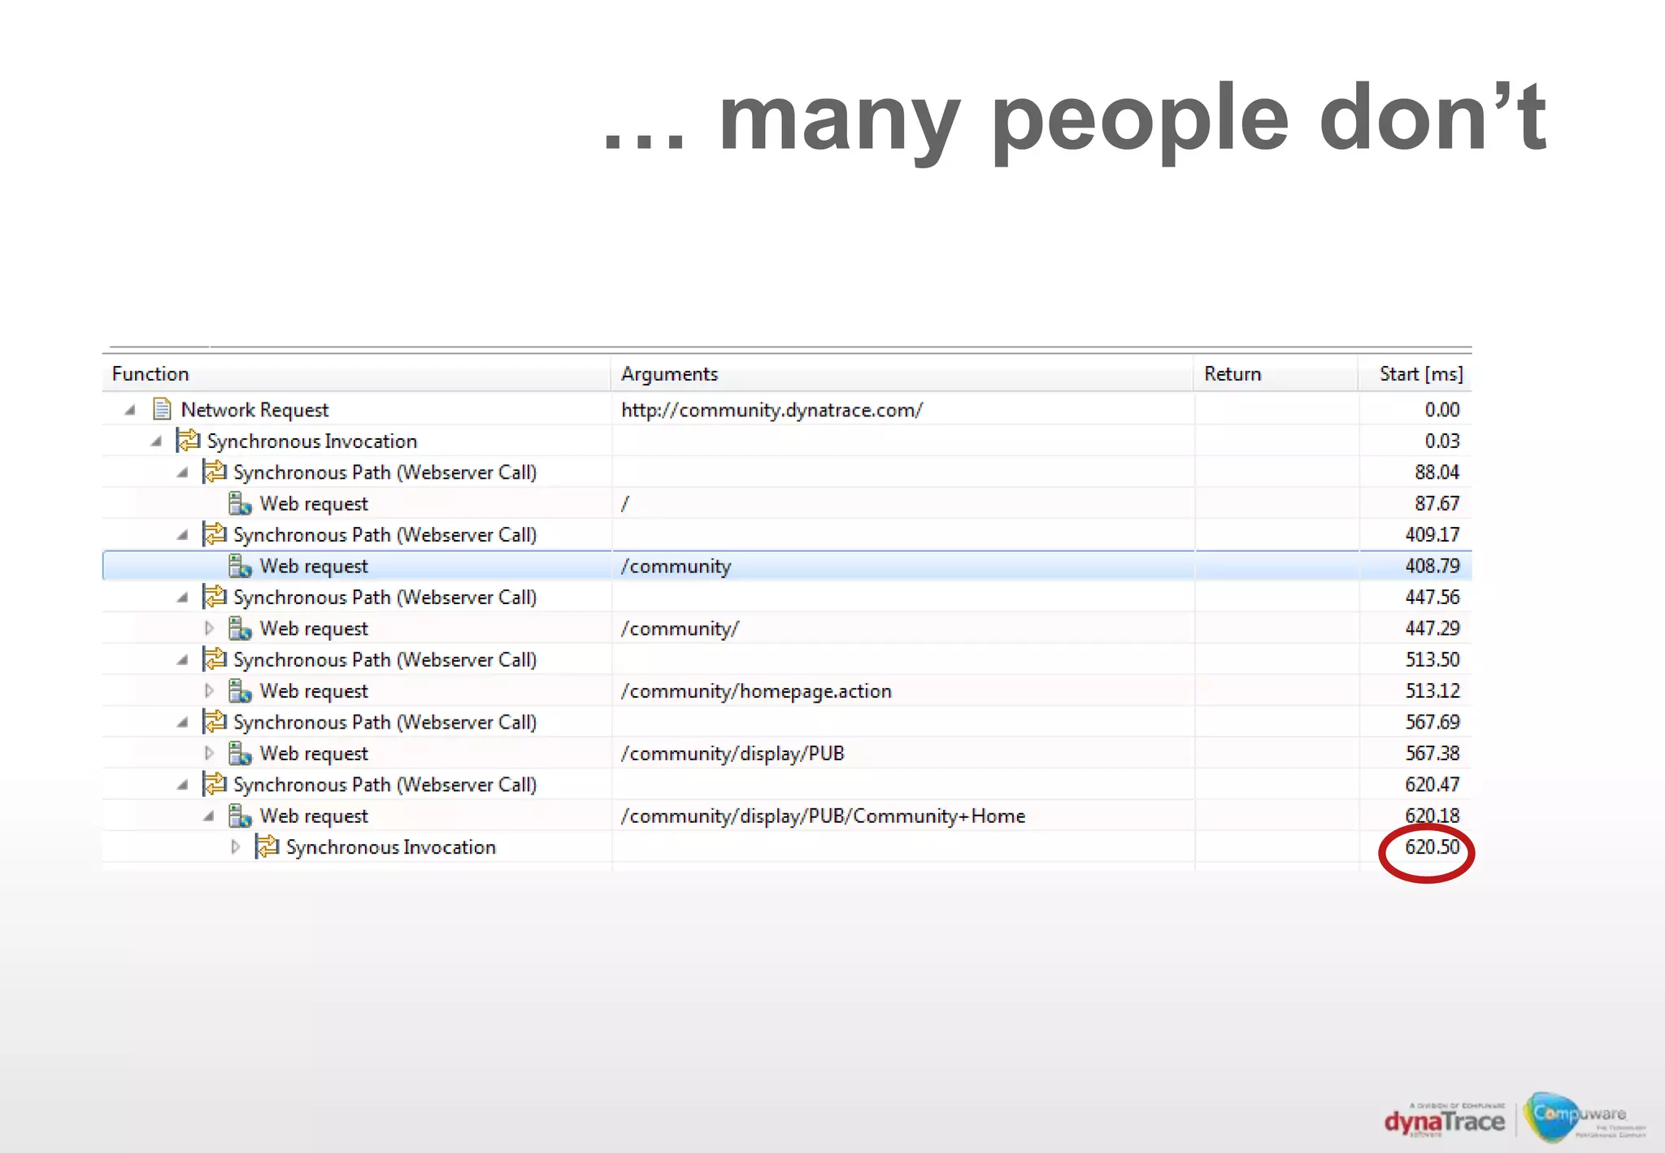
Task: Select Synchronous Path (Webserver Call) at 88.04
Action: [x=385, y=472]
